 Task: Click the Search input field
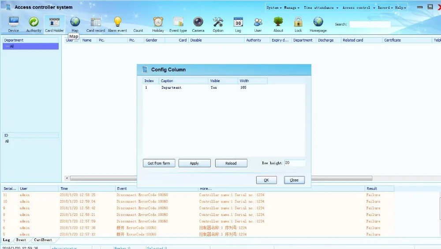tap(370, 24)
